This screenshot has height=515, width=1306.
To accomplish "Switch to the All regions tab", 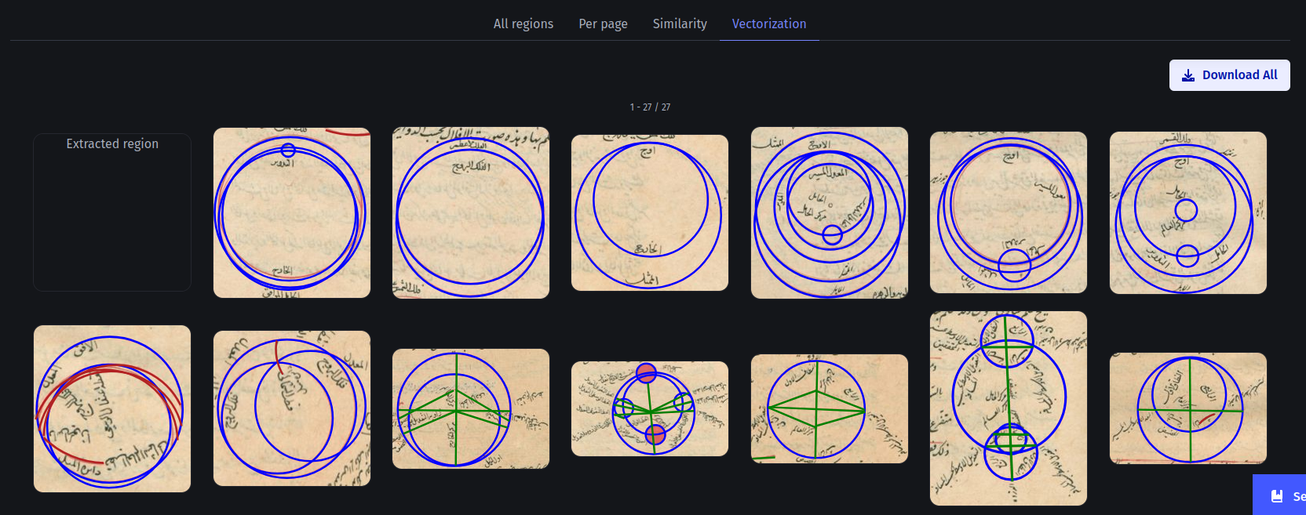I will coord(523,24).
